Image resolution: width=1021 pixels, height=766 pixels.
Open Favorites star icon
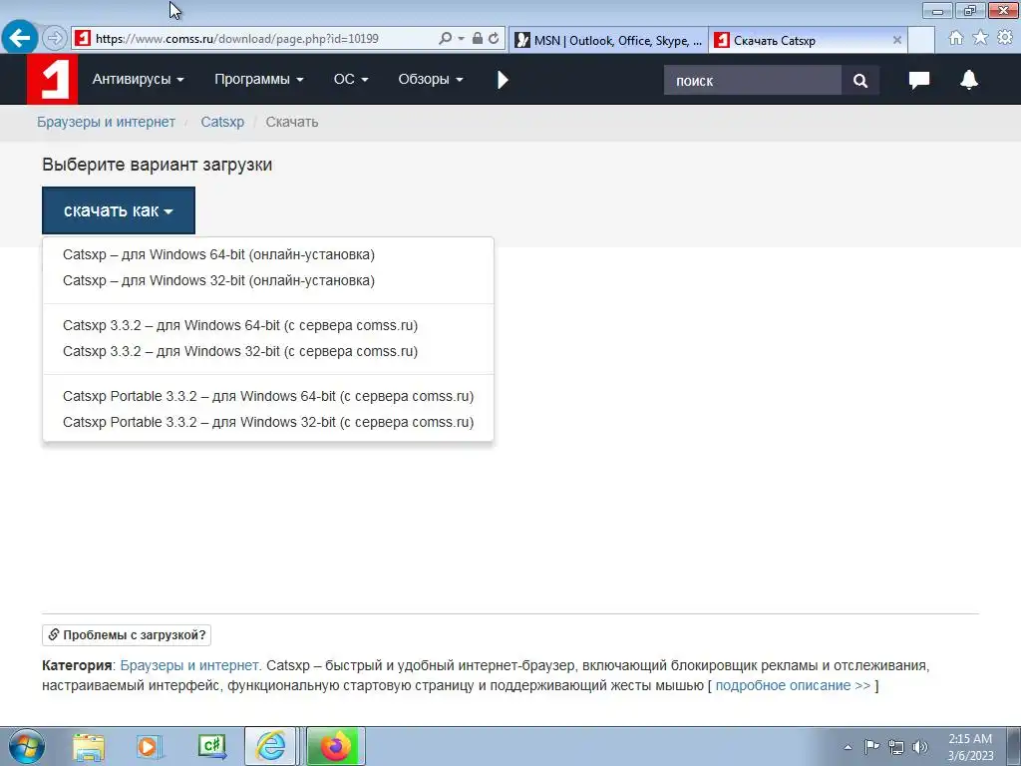point(980,38)
